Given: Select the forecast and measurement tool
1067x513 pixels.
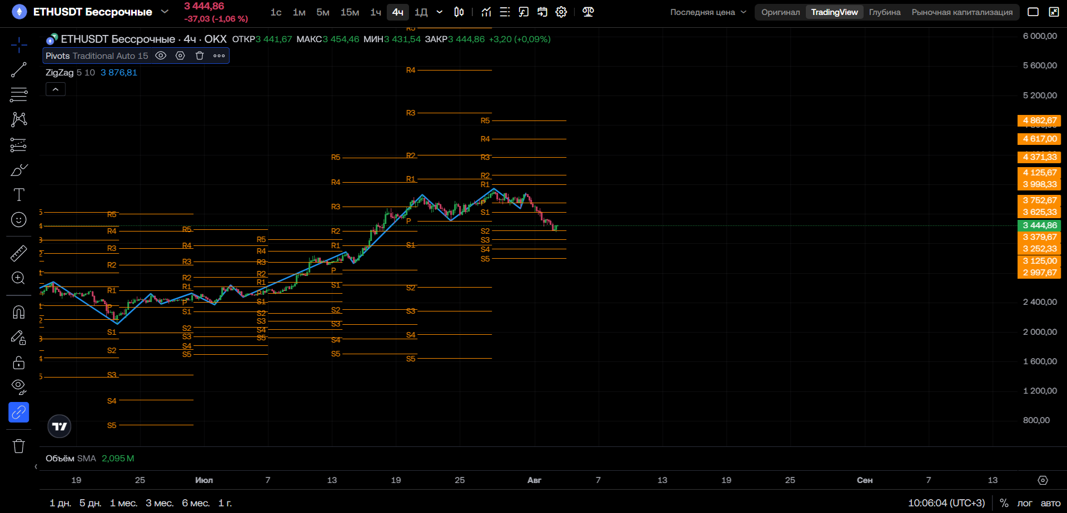Looking at the screenshot, I should 19,145.
